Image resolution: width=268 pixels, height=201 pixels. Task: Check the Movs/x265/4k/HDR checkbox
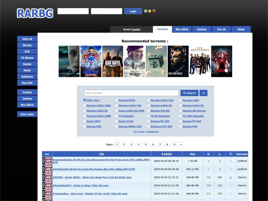click(116, 111)
